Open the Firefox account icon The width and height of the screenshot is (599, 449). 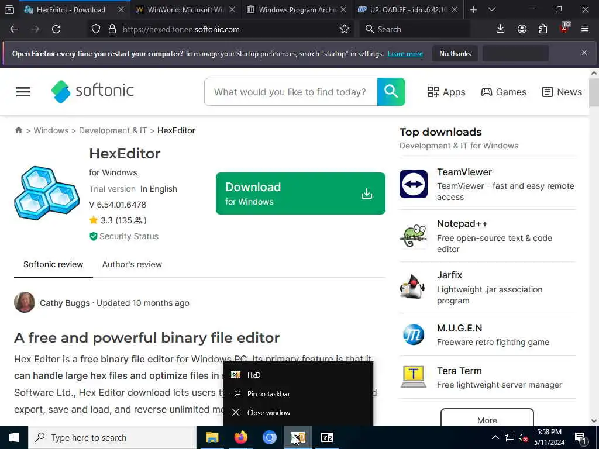click(522, 29)
